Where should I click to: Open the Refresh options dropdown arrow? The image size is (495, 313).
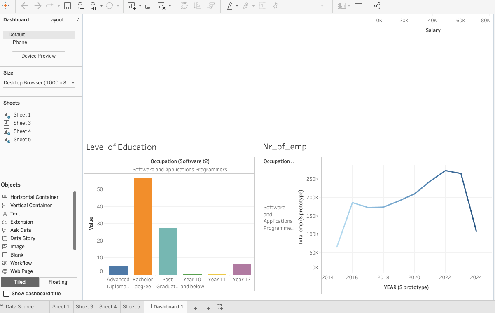pos(118,6)
